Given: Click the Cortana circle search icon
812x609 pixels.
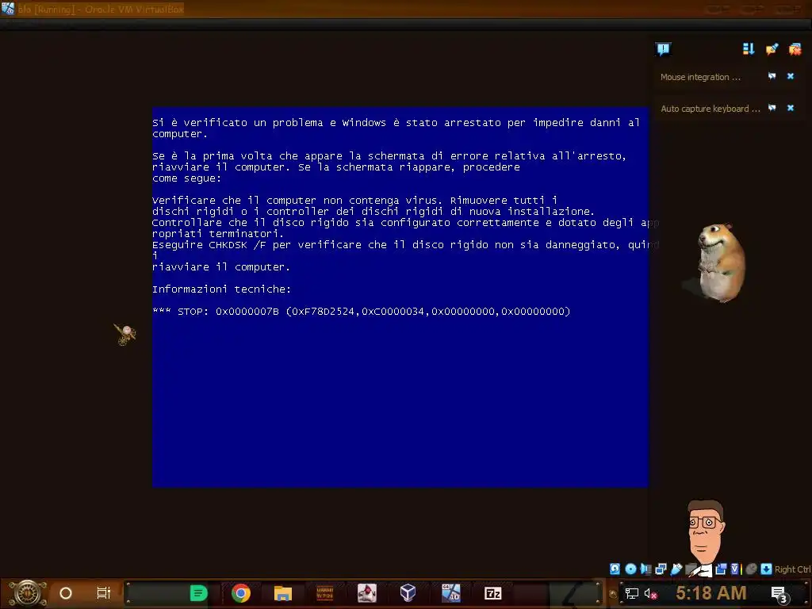Looking at the screenshot, I should (x=66, y=593).
